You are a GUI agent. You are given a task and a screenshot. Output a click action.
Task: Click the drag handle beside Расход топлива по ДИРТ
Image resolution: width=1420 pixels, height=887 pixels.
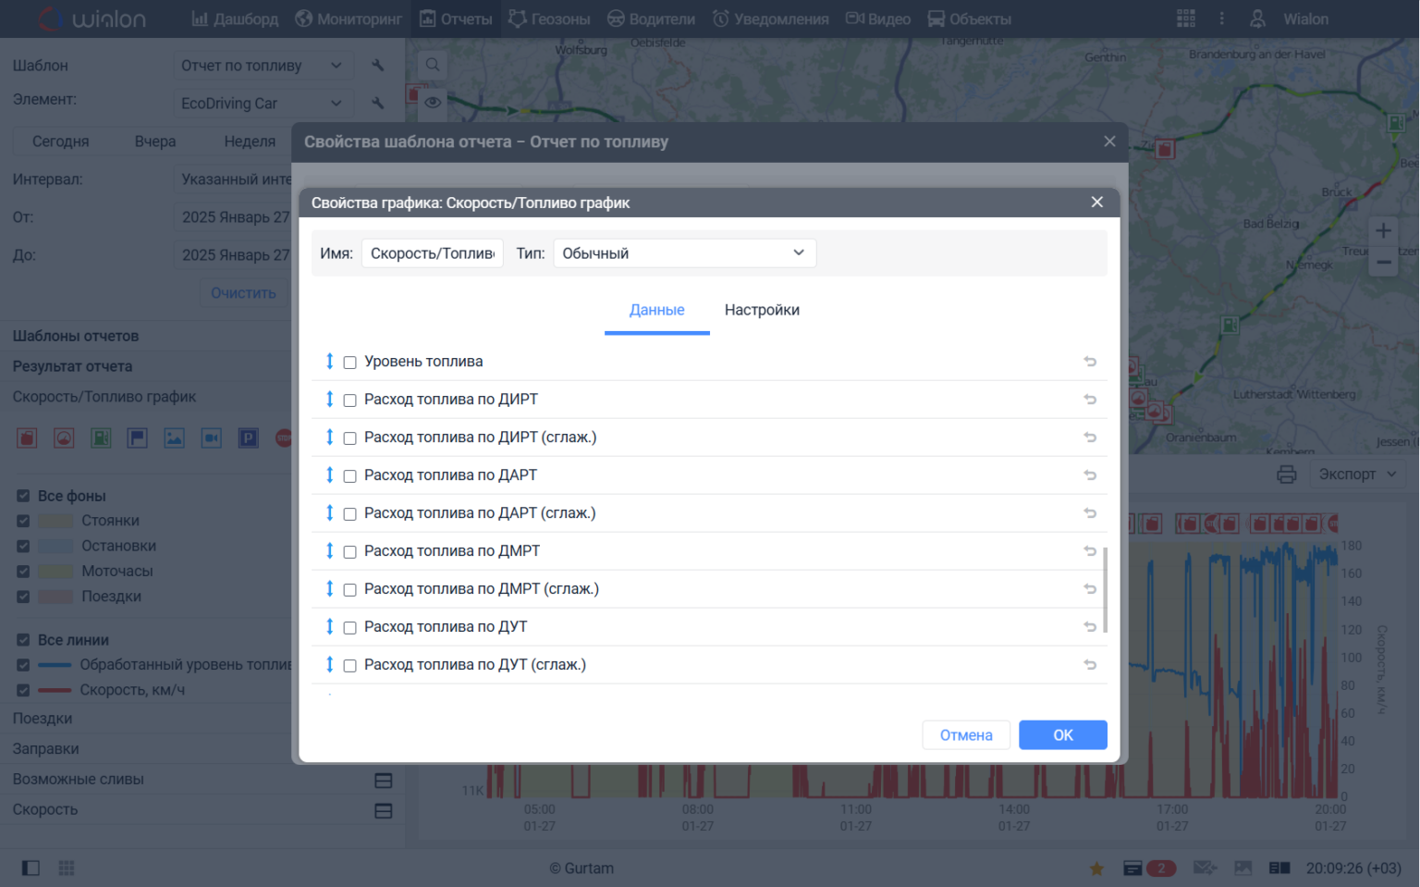point(329,400)
